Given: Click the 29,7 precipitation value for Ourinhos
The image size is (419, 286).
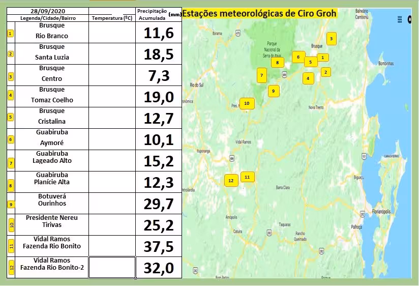Looking at the screenshot, I should coord(159,204).
